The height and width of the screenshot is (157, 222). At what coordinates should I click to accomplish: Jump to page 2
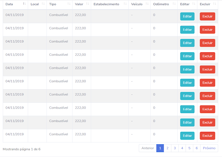(168, 148)
